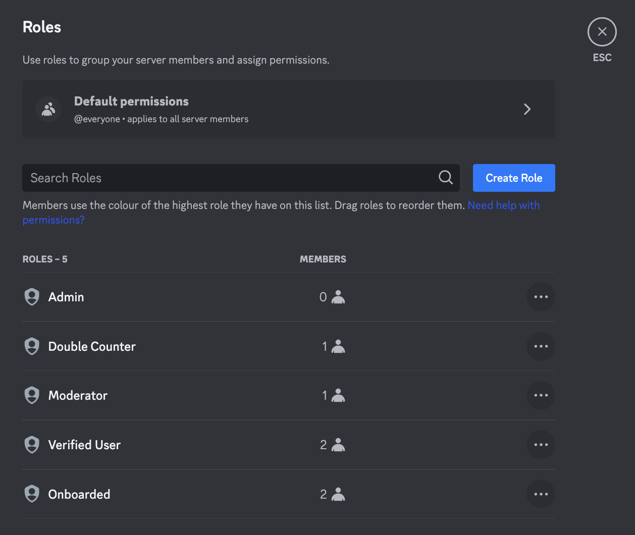Click the Double Counter role shield icon
Viewport: 635px width, 535px height.
pyautogui.click(x=32, y=346)
